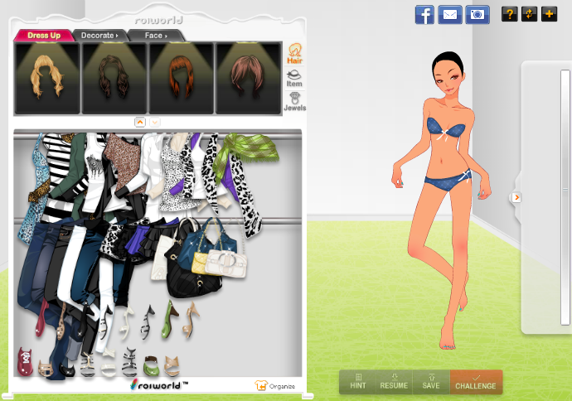The height and width of the screenshot is (401, 572).
Task: Expand the right side panel arrow
Action: [516, 197]
